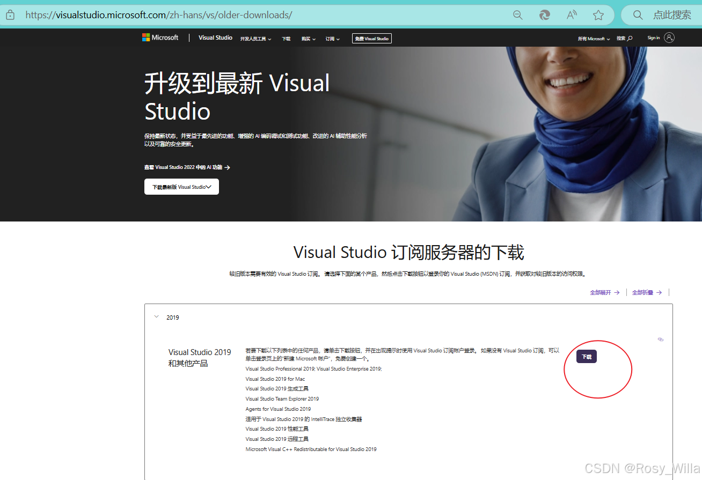Click the purple 下载 button for 2019

coord(587,357)
